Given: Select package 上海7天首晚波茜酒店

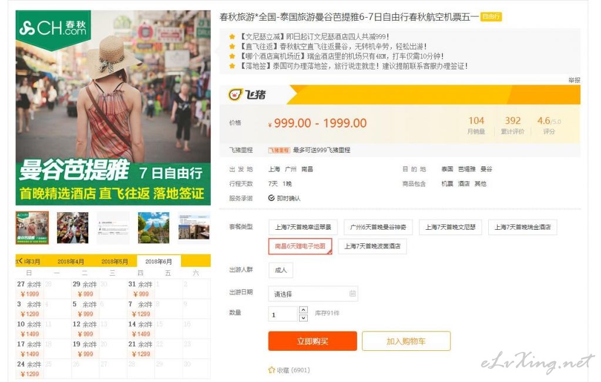Looking at the screenshot, I should 372,246.
